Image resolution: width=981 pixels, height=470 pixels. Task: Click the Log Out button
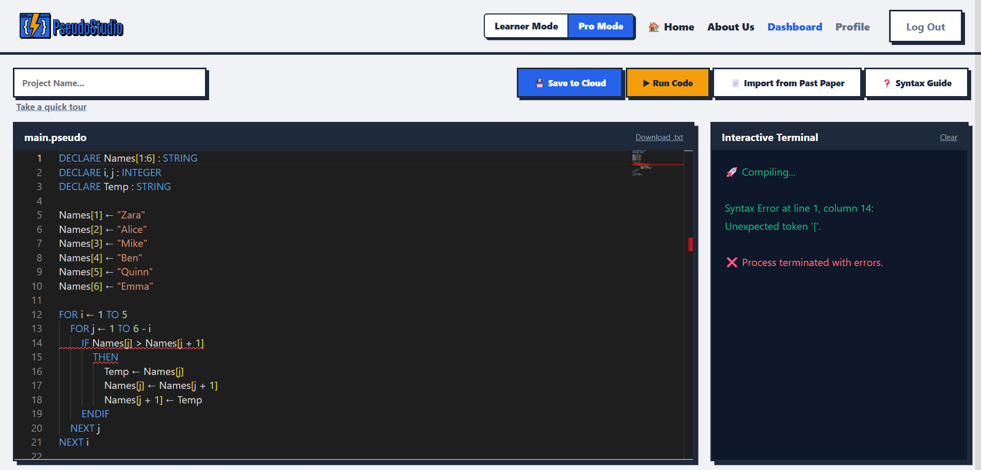coord(926,27)
